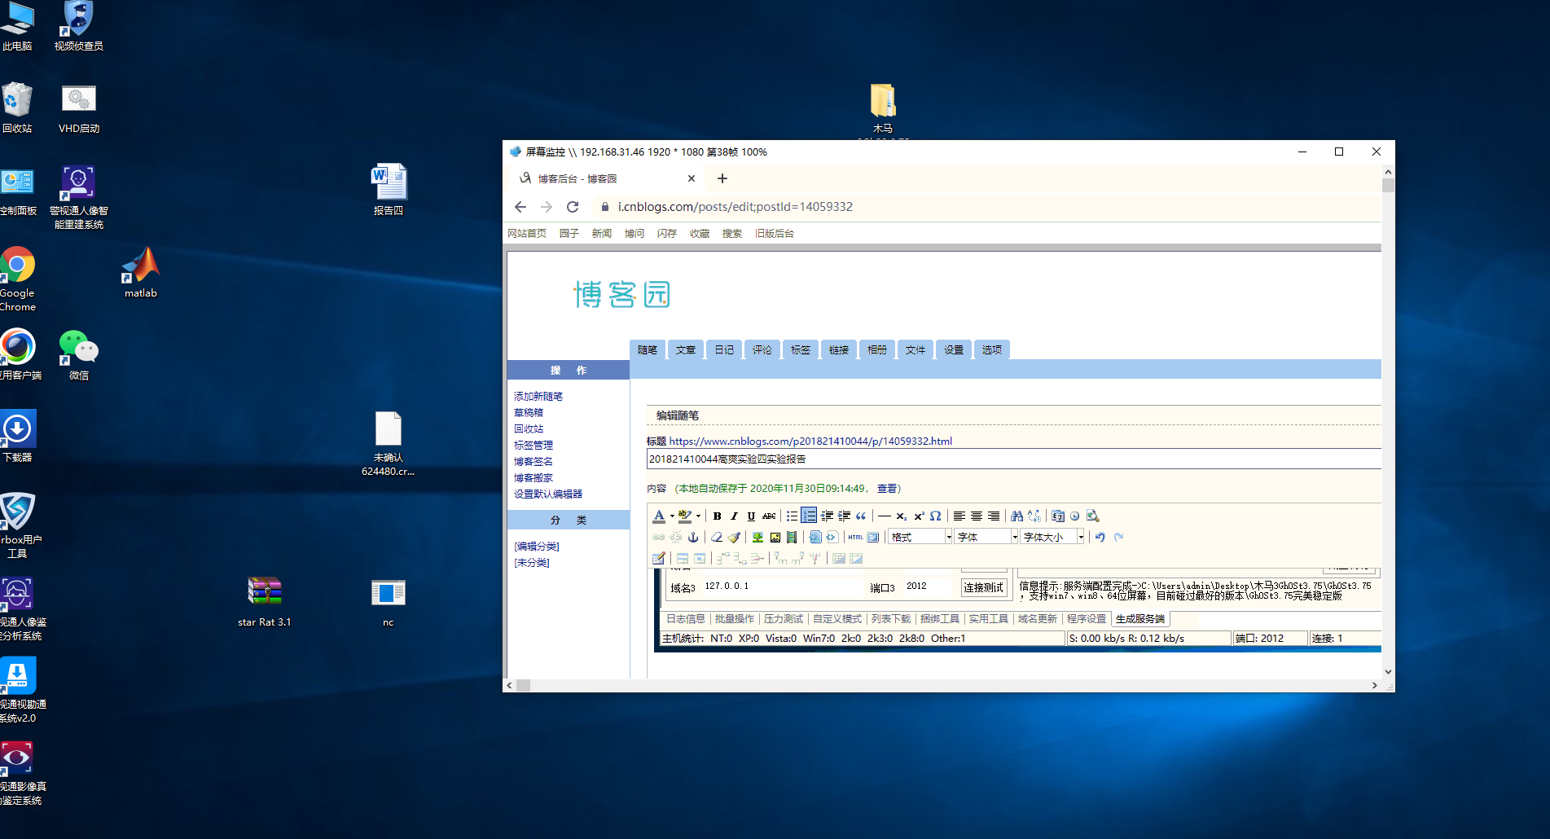The height and width of the screenshot is (839, 1550).
Task: Apply the text highlight color
Action: point(685,516)
